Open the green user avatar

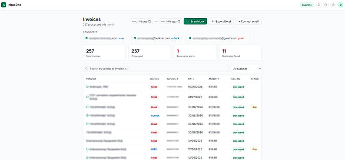(x=340, y=5)
